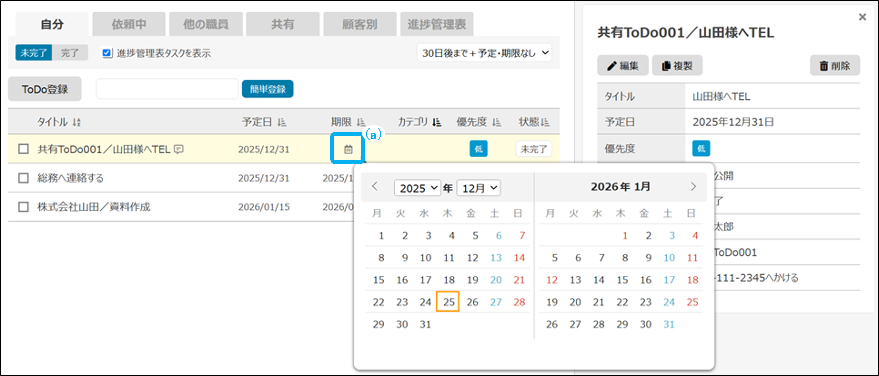Switch to the 依頼中 tab

click(x=129, y=24)
